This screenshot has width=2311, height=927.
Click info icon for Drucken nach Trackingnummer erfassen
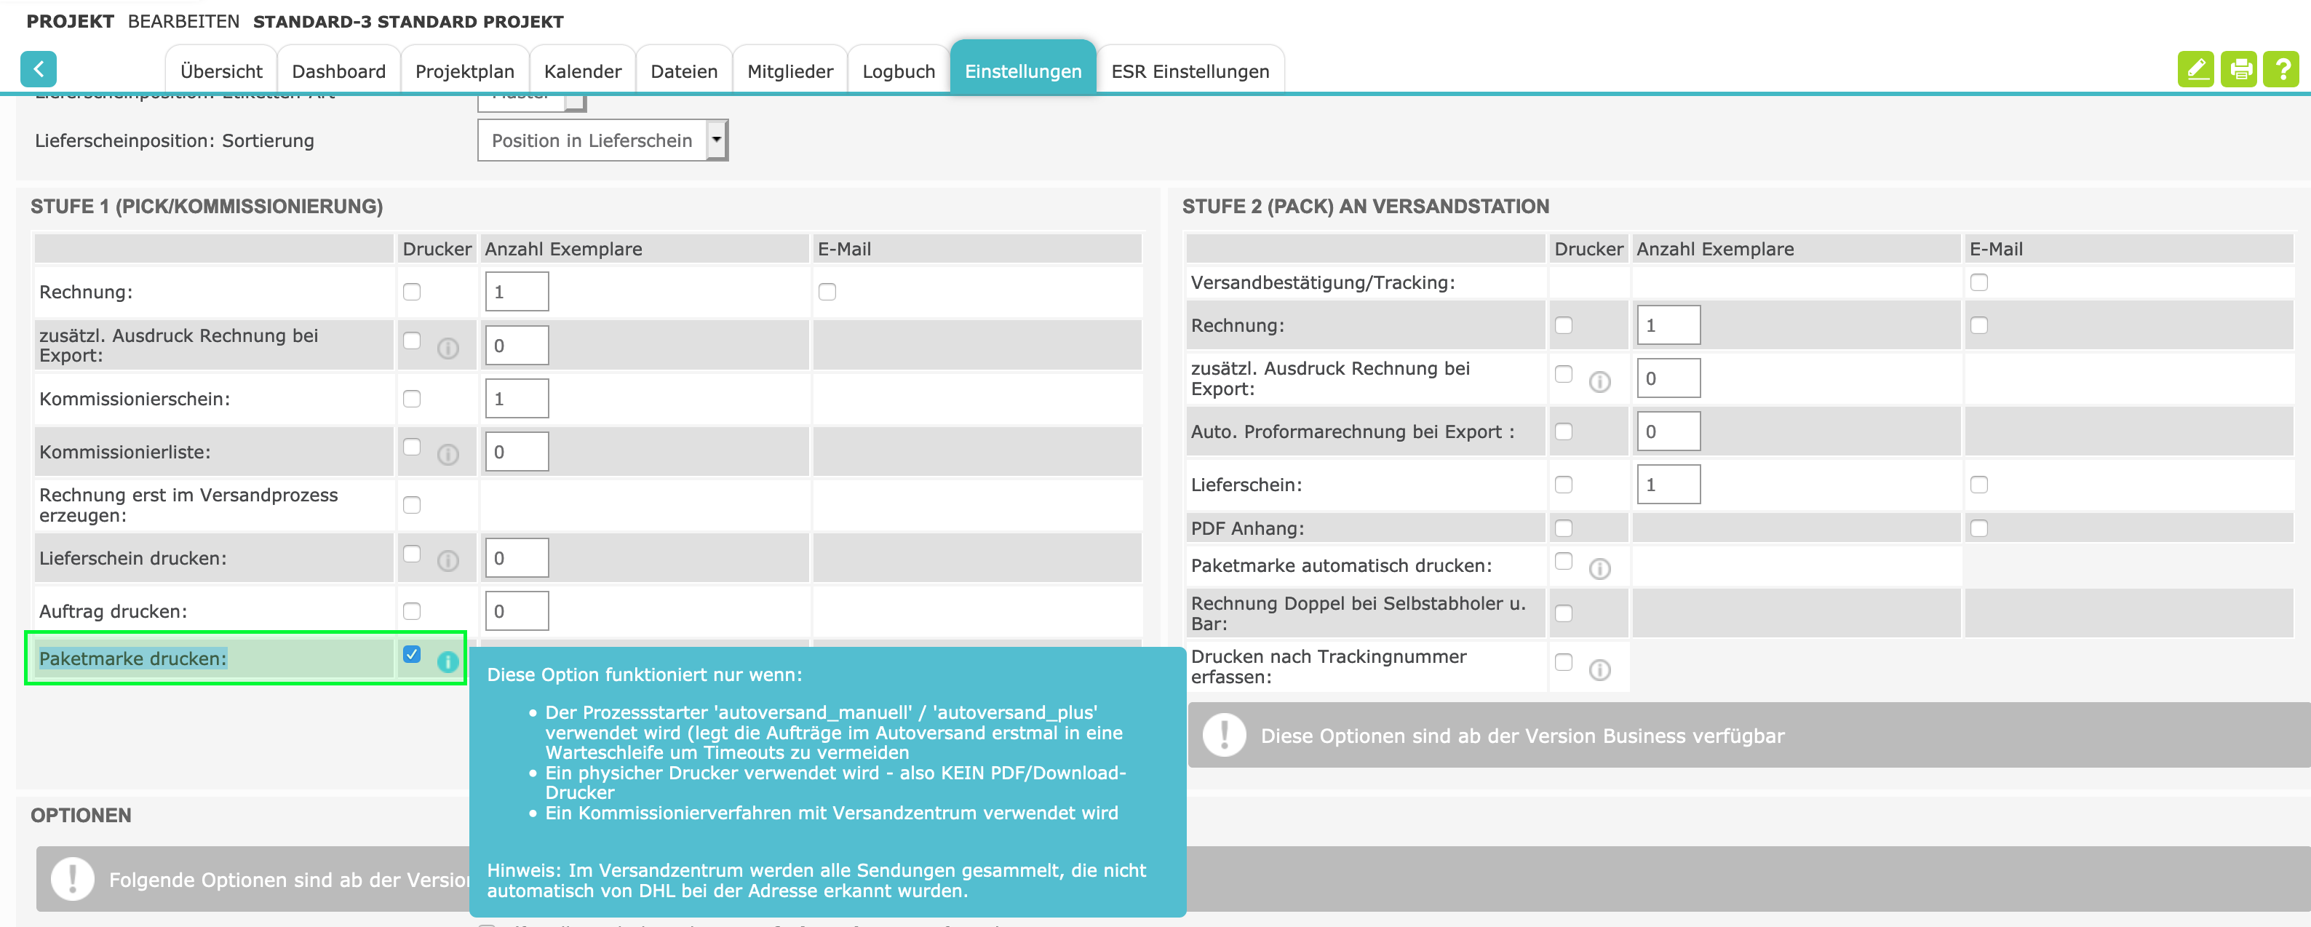coord(1599,670)
